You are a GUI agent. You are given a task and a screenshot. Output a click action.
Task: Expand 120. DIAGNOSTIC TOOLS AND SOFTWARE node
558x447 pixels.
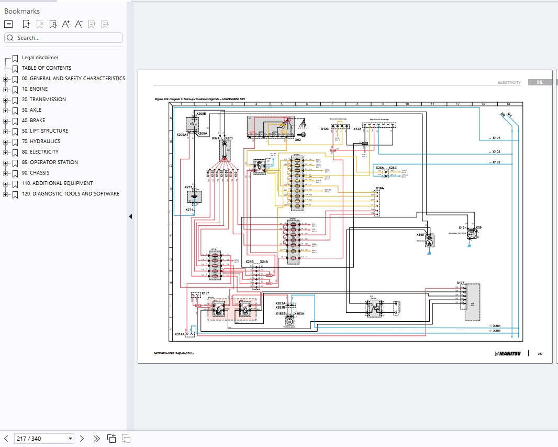5,194
